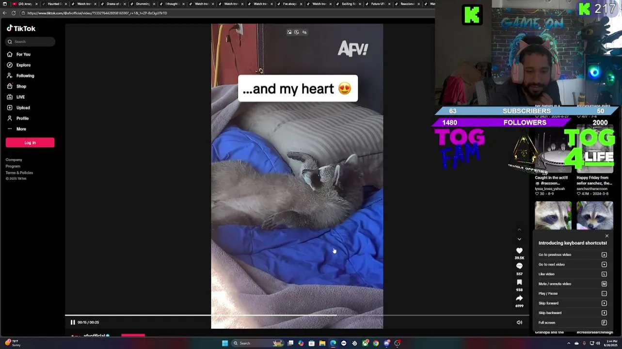Open the Company footer link
The height and width of the screenshot is (349, 622).
tap(14, 159)
